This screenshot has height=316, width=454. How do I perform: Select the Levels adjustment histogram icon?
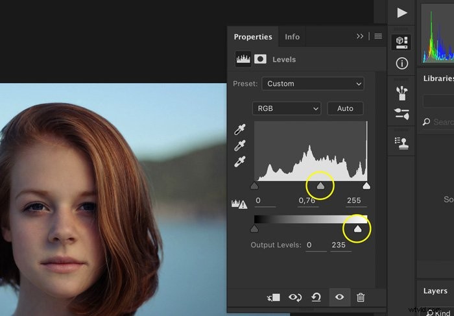tap(243, 59)
